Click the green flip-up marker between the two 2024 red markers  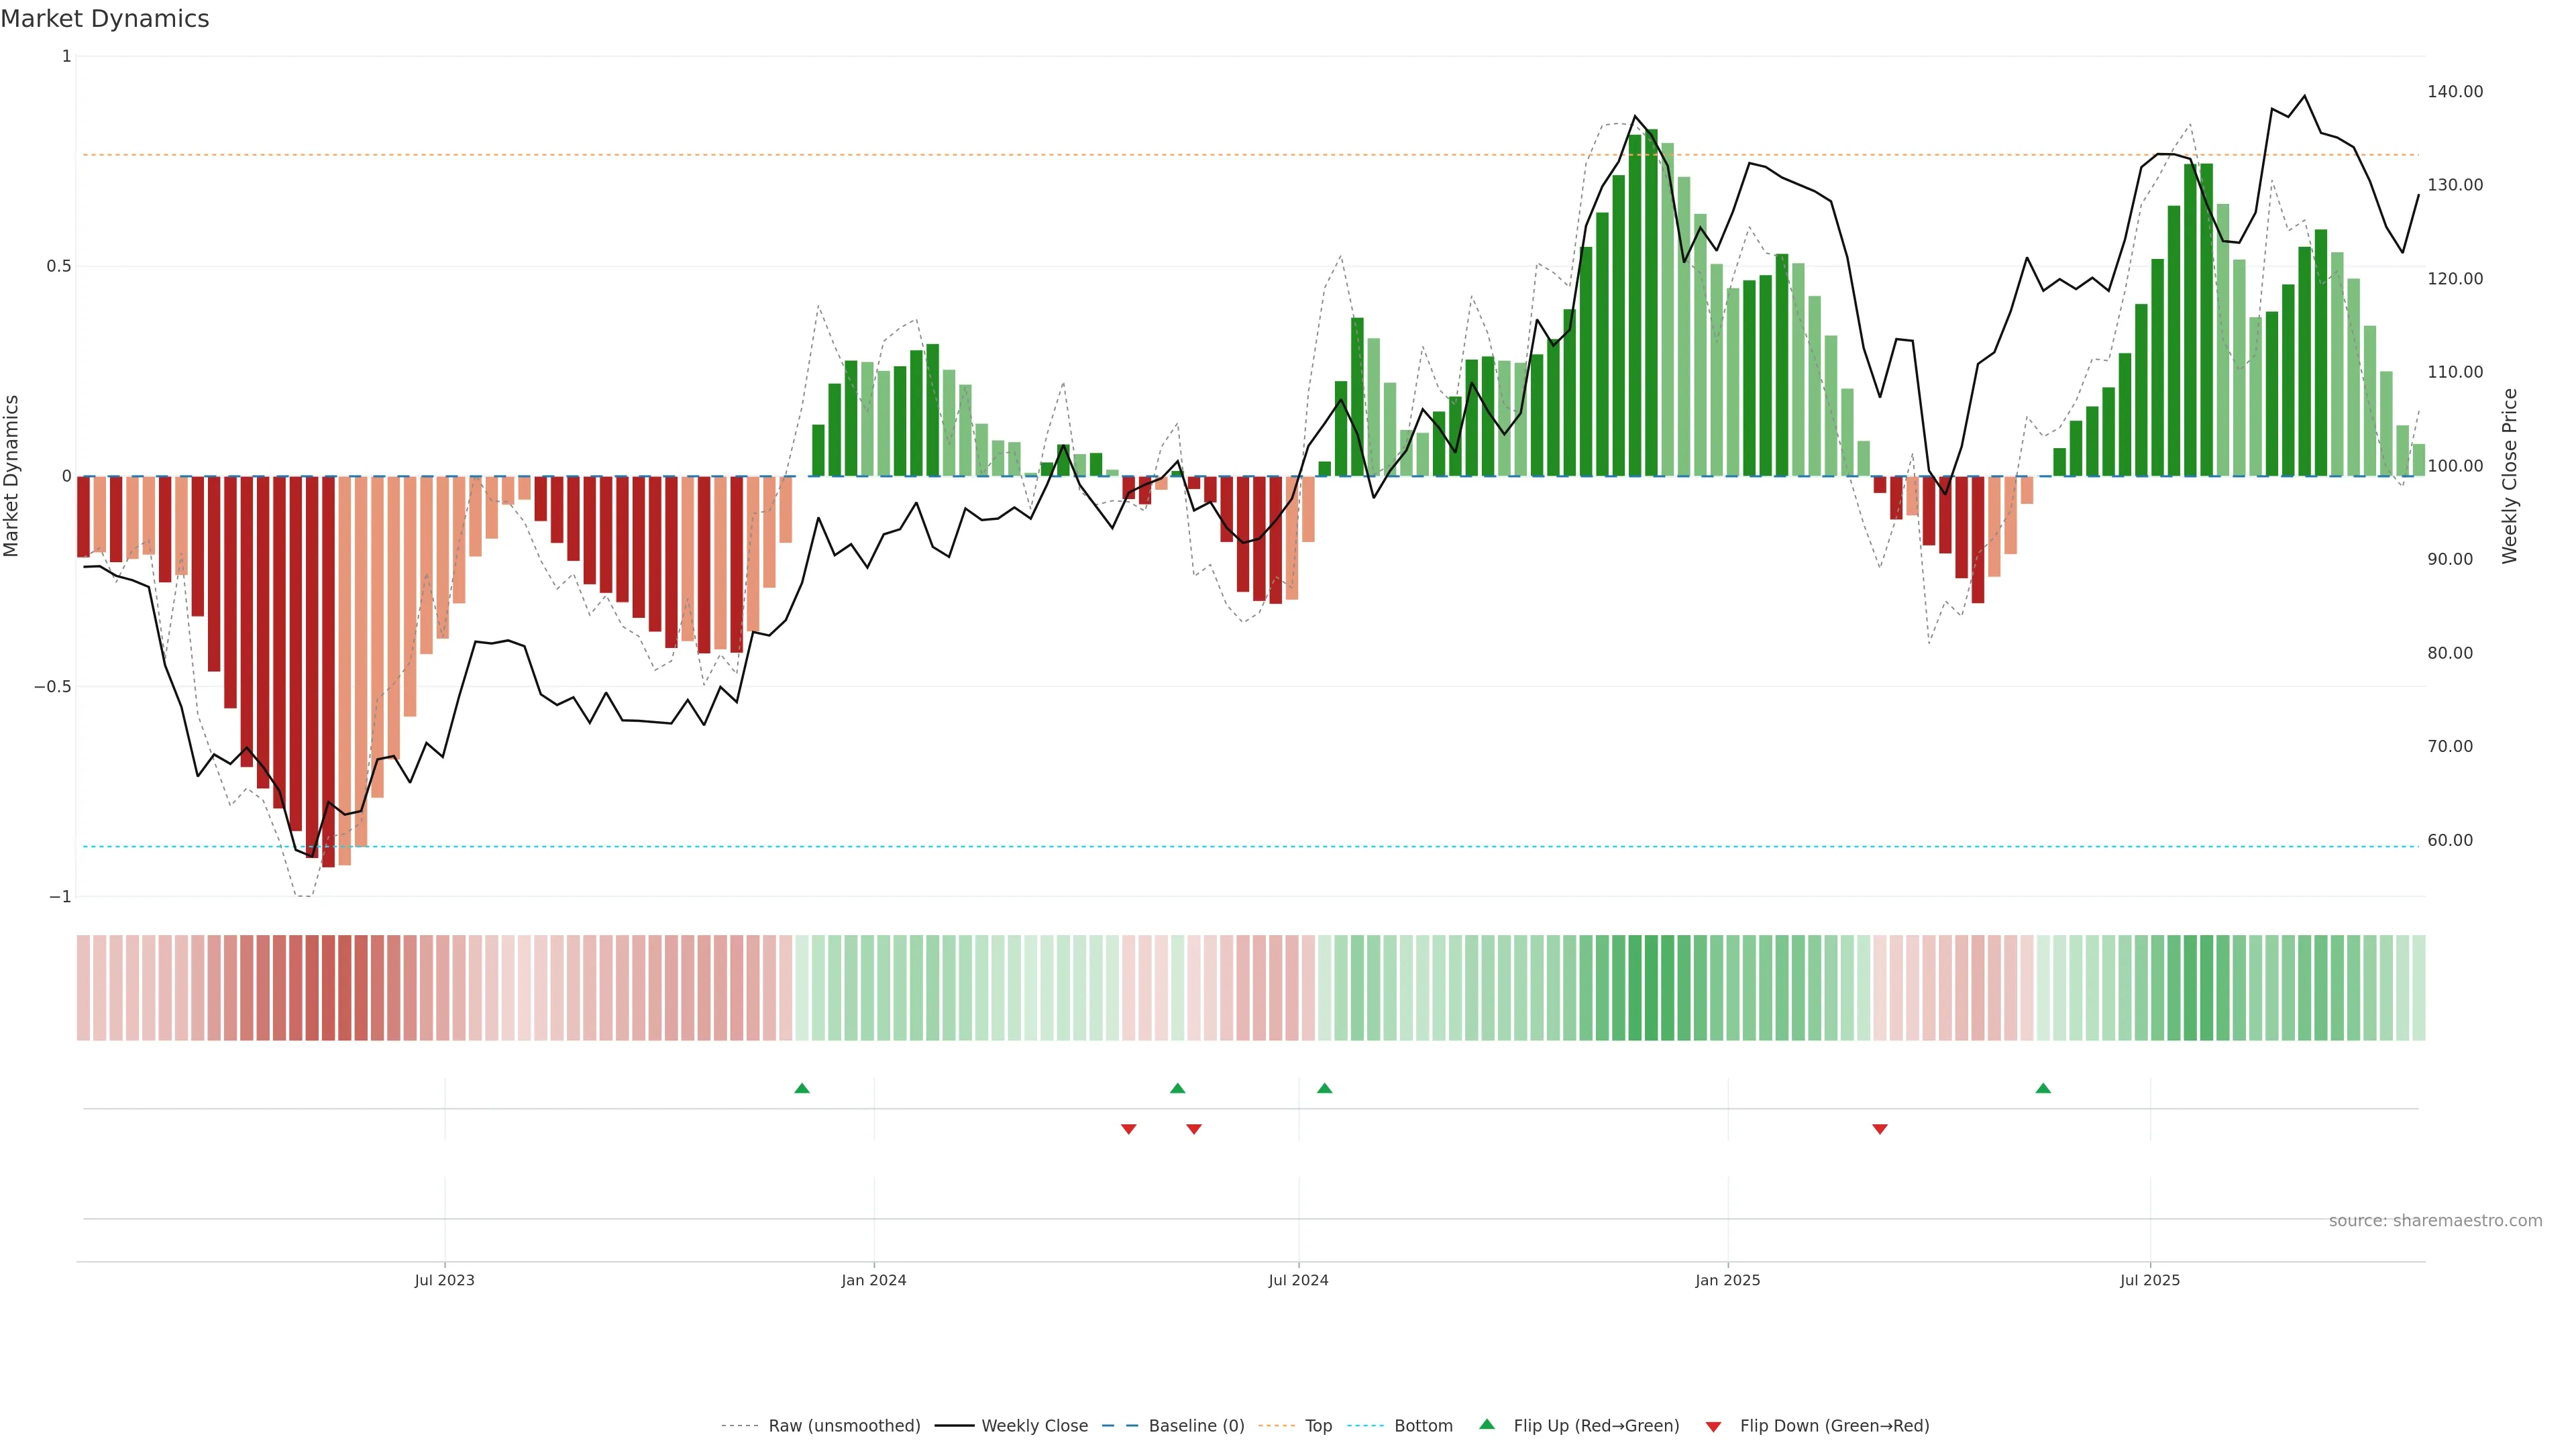tap(1177, 1088)
